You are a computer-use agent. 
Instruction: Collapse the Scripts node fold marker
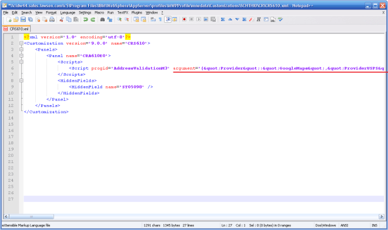pyautogui.click(x=21, y=62)
